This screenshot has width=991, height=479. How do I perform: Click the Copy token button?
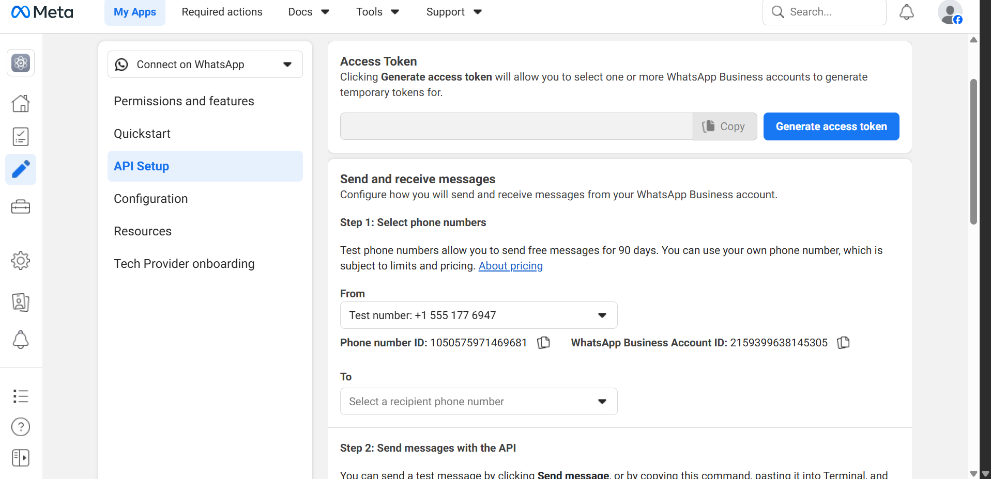tap(725, 126)
